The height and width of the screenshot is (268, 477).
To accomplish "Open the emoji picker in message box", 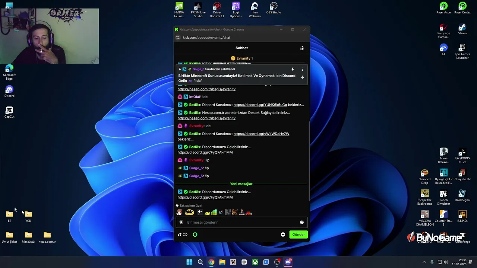I will click(x=302, y=223).
